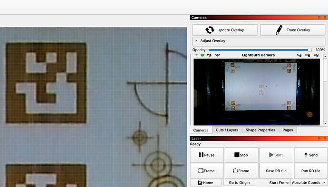Expand the Adjust Overlay section
This screenshot has height=187, width=328.
tap(259, 41)
